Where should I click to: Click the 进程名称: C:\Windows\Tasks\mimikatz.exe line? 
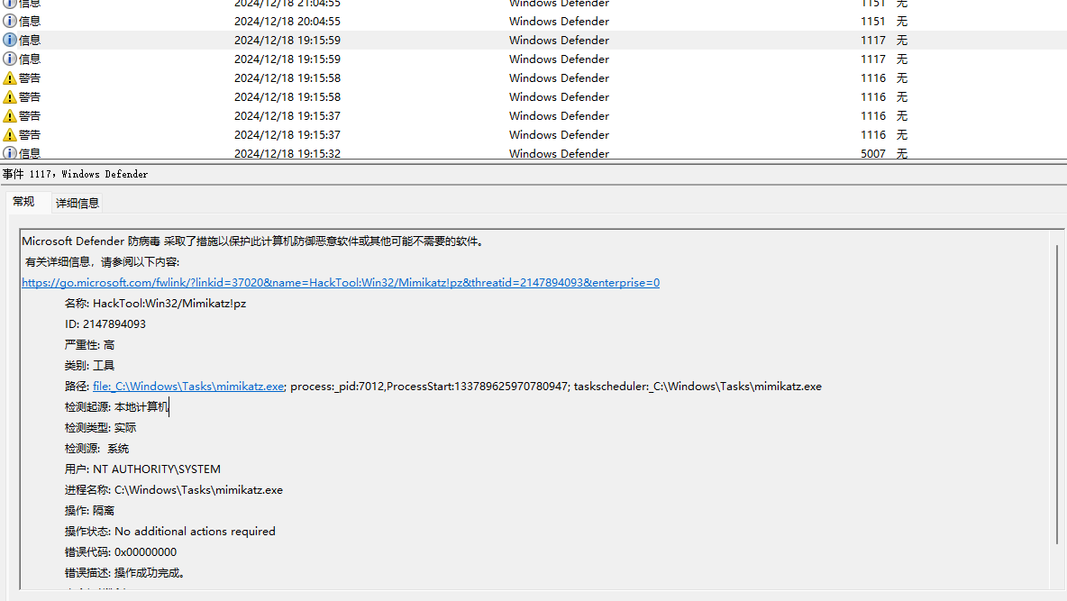point(174,490)
